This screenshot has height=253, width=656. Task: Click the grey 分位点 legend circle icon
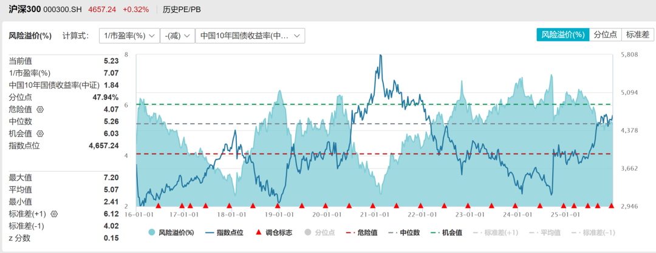308,232
